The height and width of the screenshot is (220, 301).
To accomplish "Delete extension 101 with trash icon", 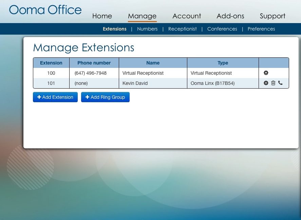I will tap(273, 83).
